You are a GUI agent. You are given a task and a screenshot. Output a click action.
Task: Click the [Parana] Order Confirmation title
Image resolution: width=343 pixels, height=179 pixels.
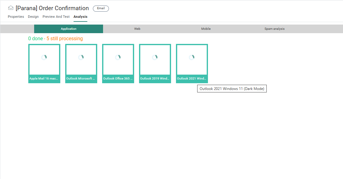click(x=52, y=8)
